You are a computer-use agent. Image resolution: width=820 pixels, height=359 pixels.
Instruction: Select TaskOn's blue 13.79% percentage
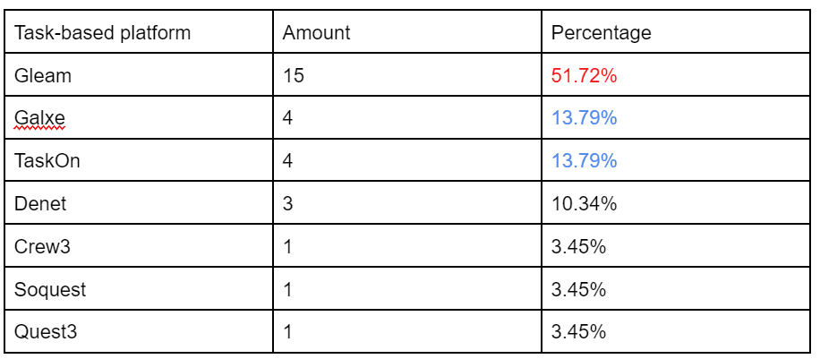pyautogui.click(x=585, y=160)
